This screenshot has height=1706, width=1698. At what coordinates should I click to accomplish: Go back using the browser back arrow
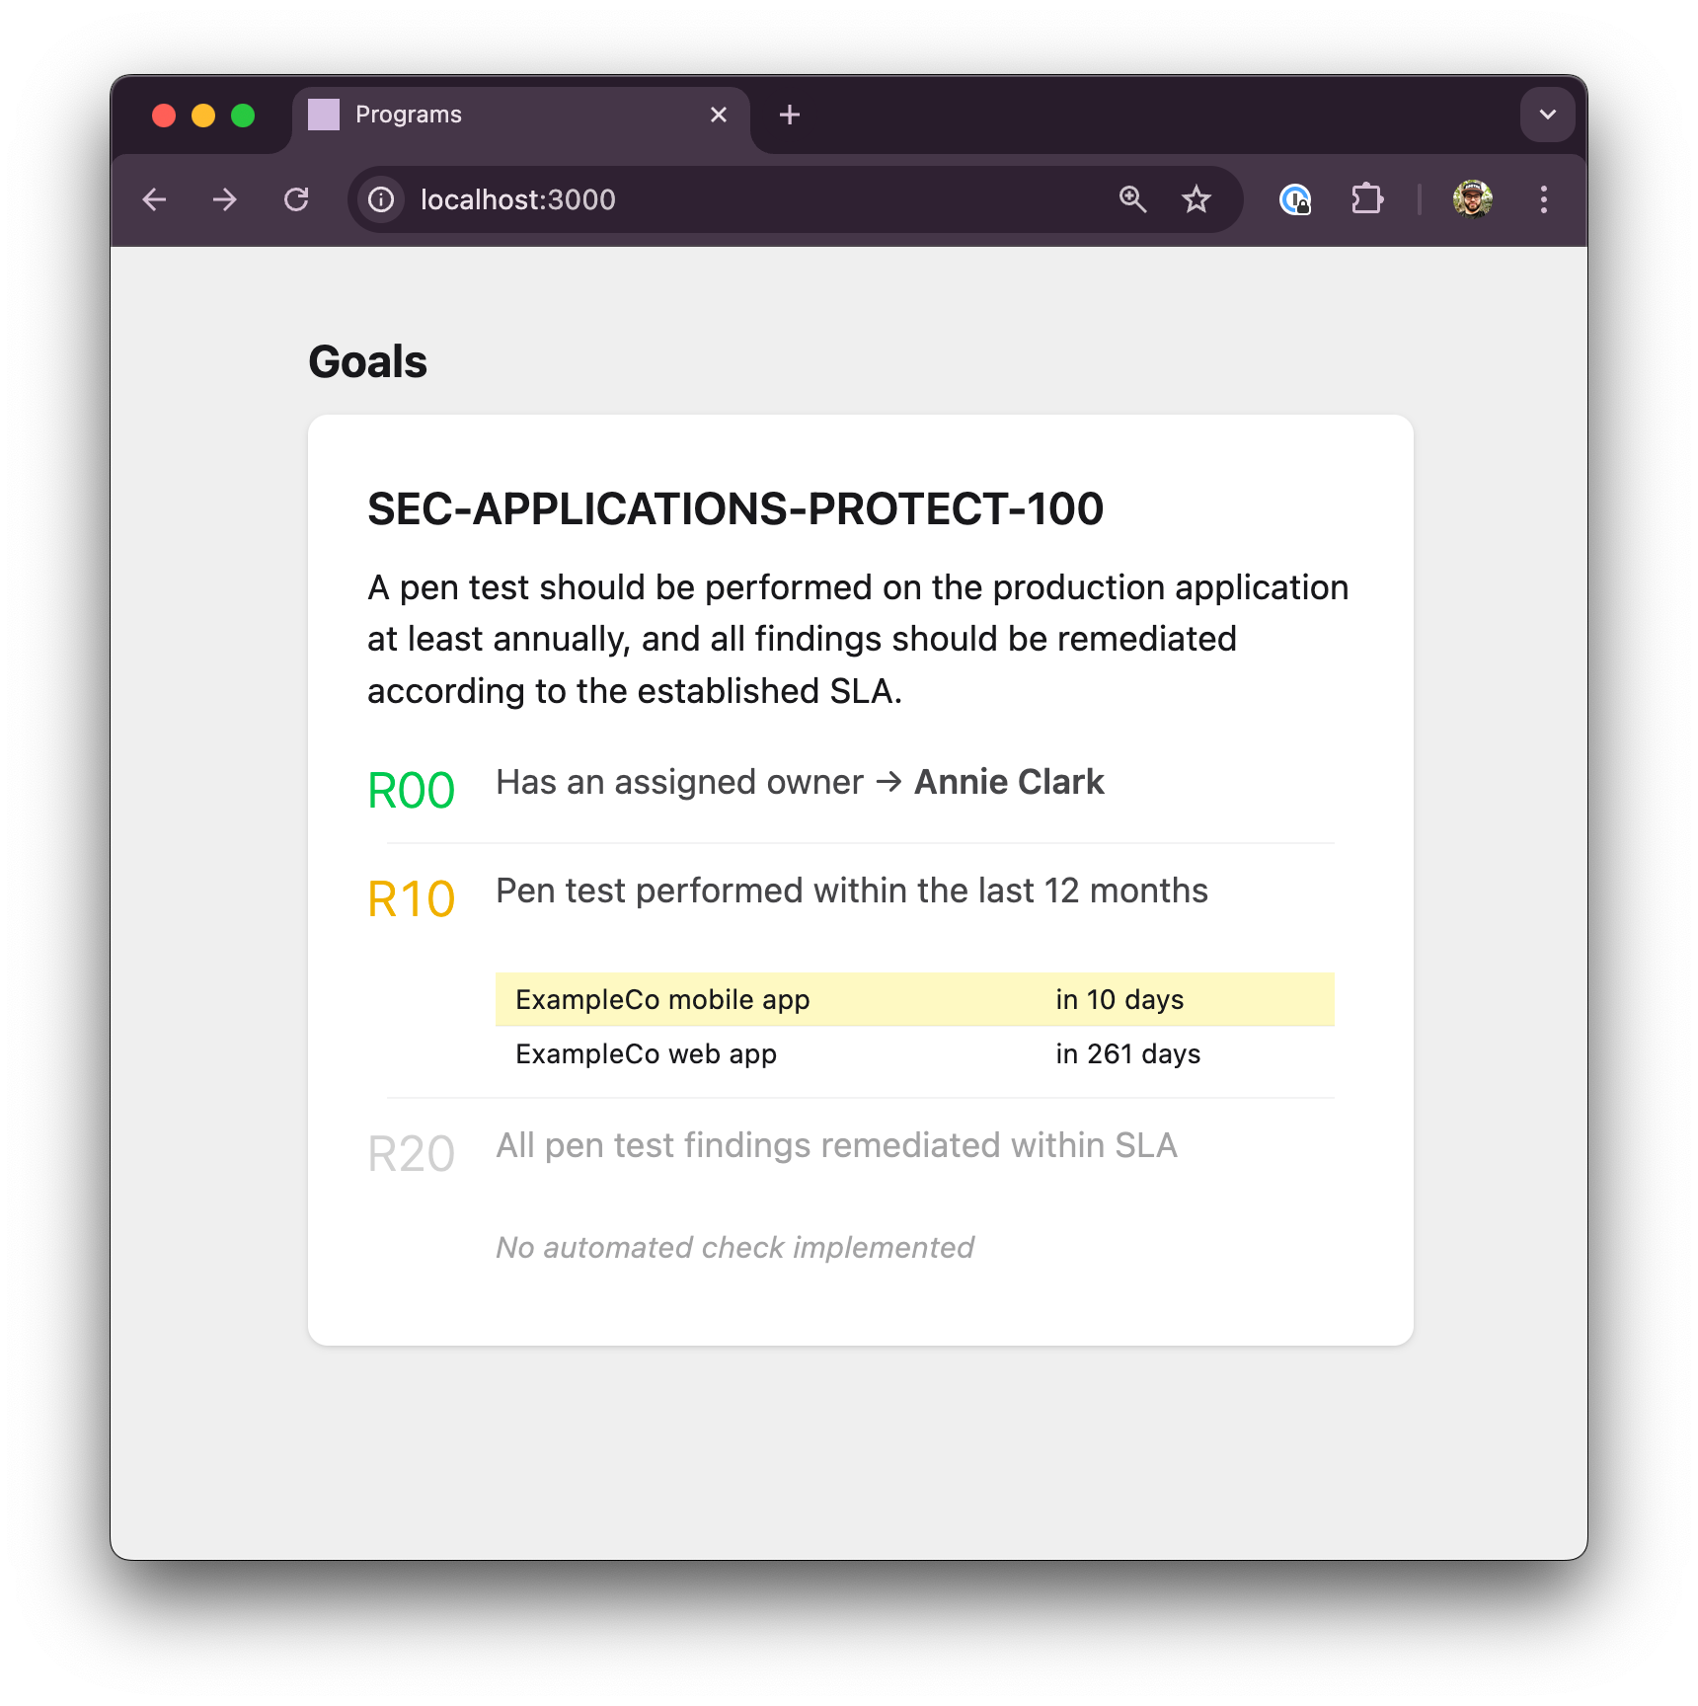(x=155, y=200)
